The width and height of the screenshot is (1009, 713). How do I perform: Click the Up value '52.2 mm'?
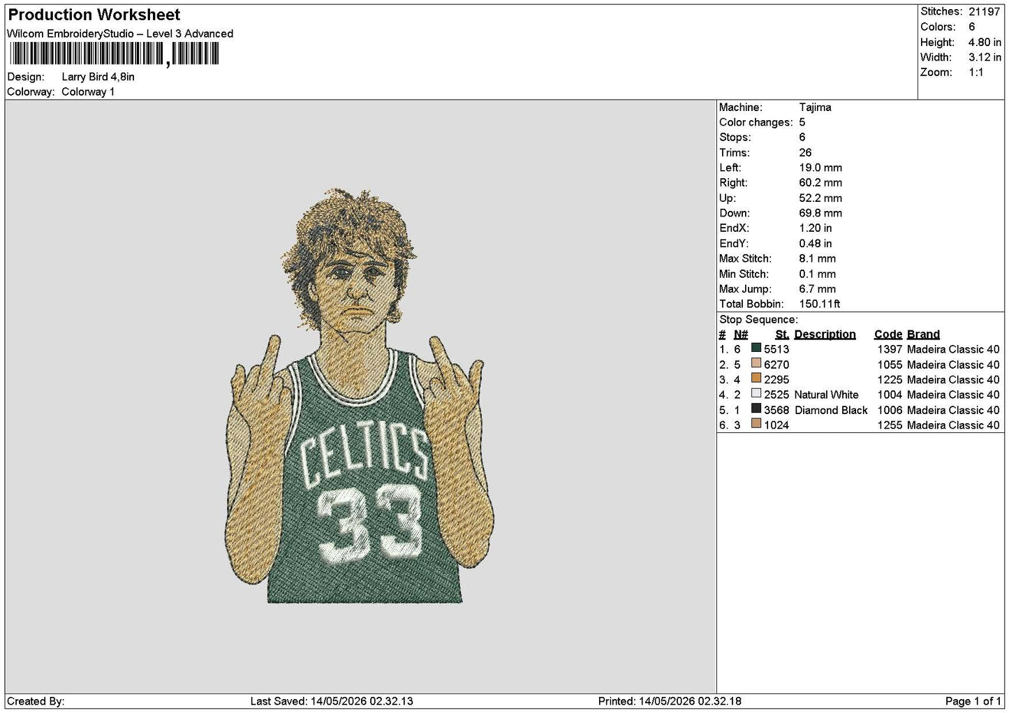pyautogui.click(x=820, y=198)
